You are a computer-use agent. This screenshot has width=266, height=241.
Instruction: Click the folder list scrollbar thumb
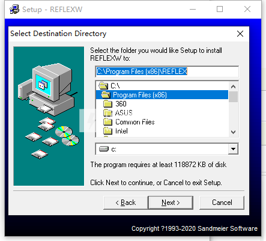click(x=233, y=97)
